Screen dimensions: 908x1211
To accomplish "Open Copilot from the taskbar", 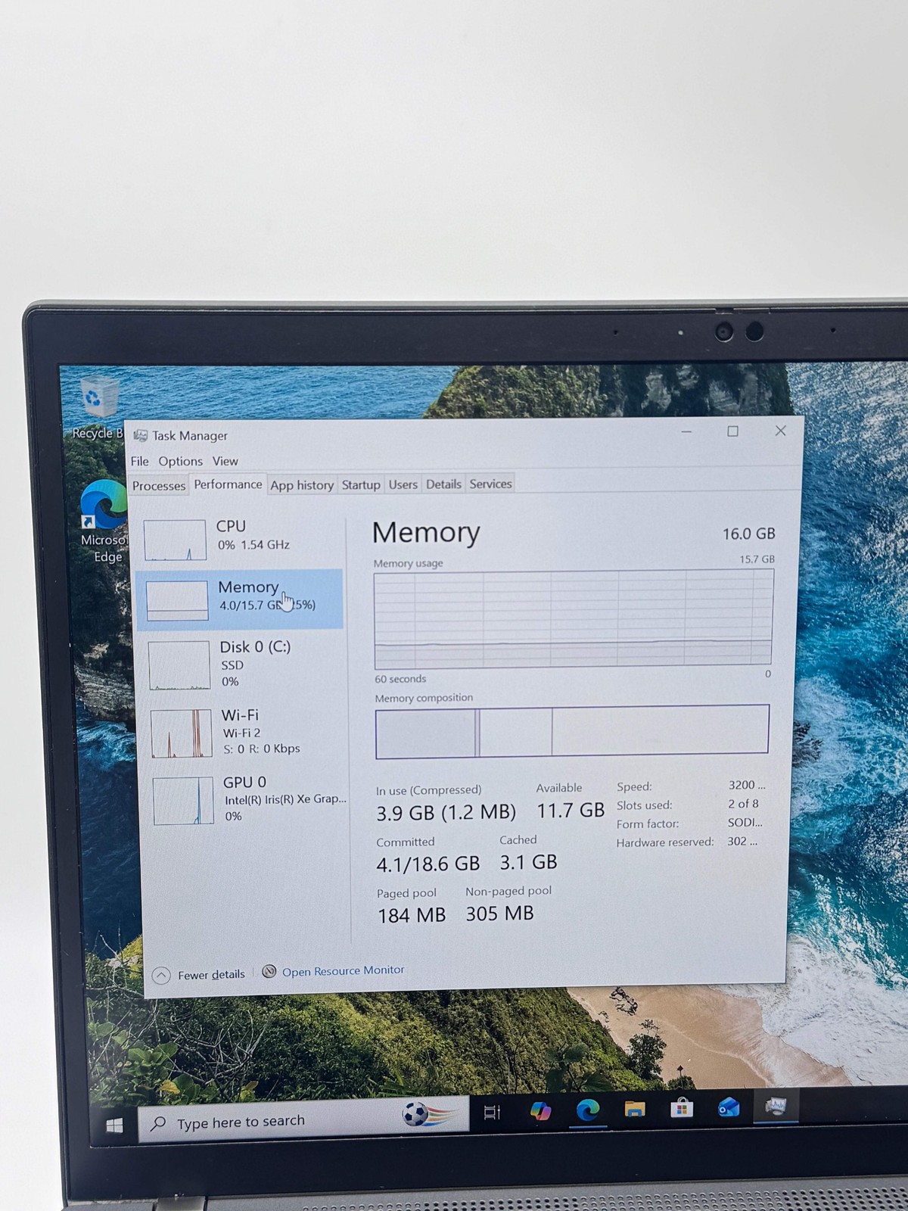I will [540, 1110].
